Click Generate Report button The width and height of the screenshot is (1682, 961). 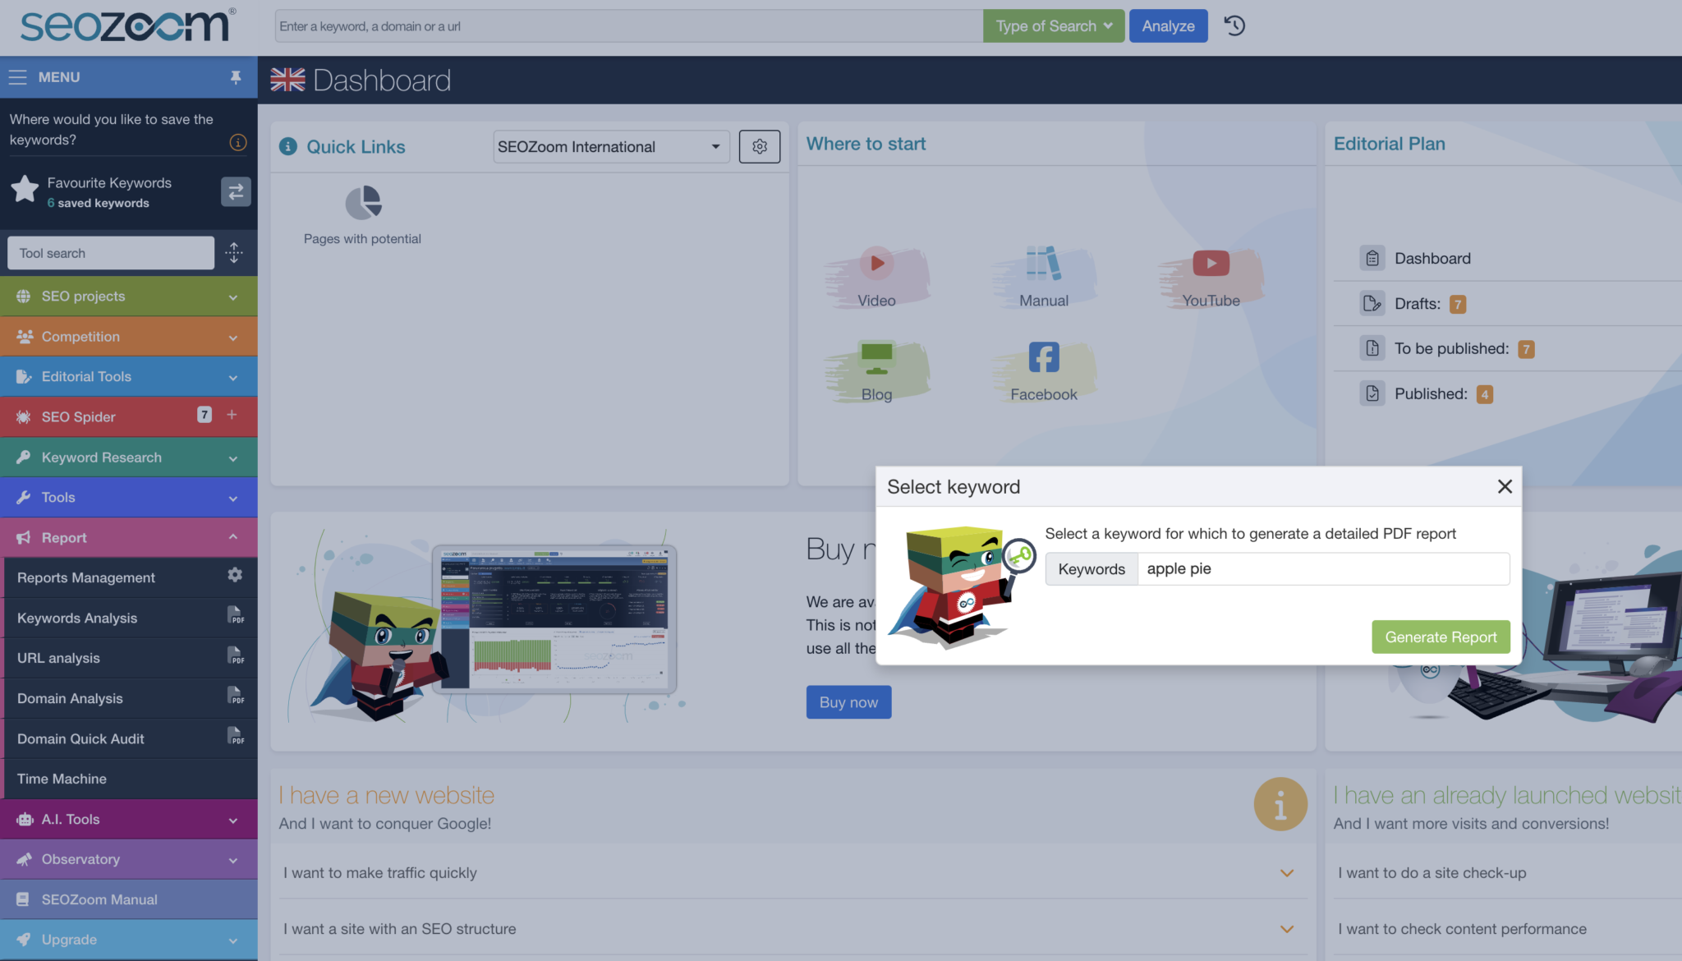click(1441, 637)
